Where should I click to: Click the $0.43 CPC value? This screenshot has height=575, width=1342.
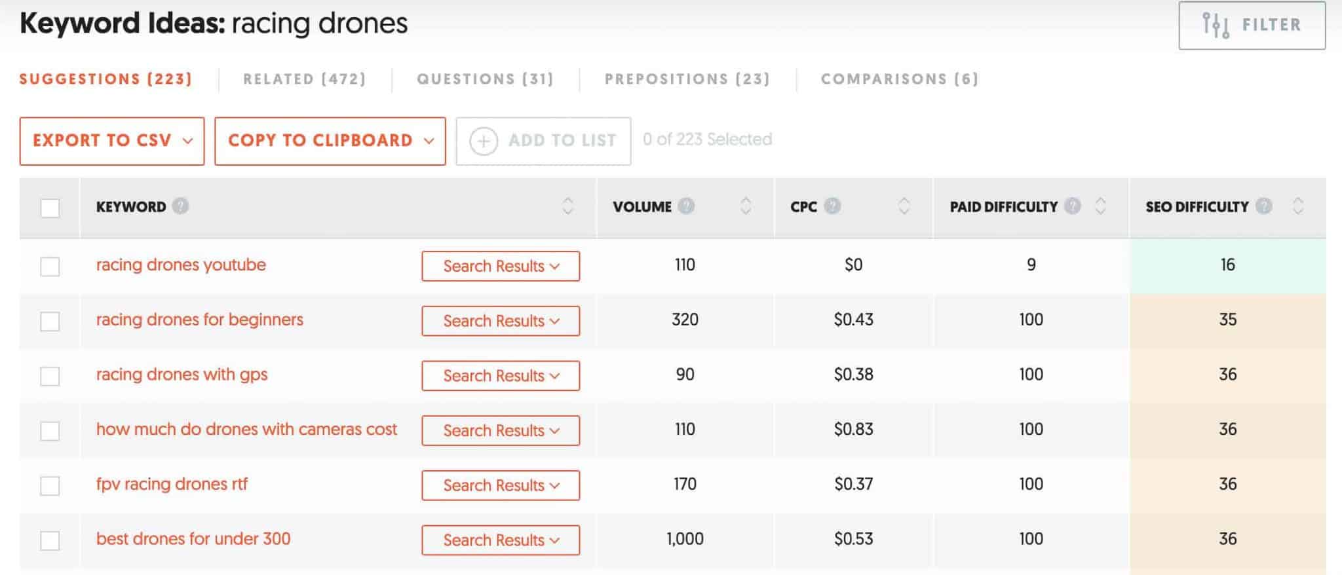tap(853, 320)
